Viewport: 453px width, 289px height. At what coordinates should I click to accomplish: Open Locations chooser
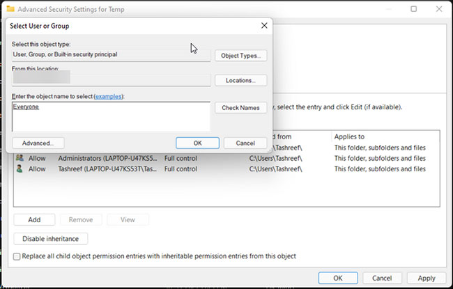[x=240, y=80]
